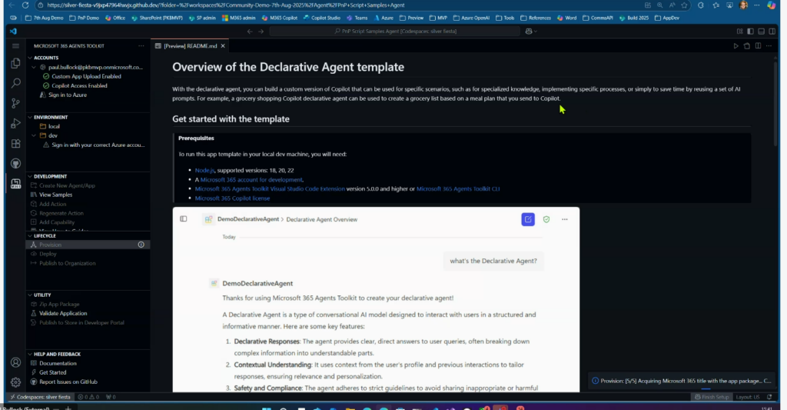Viewport: 787px width, 410px height.
Task: Click Show Source icon in editor toolbar
Action: click(747, 45)
